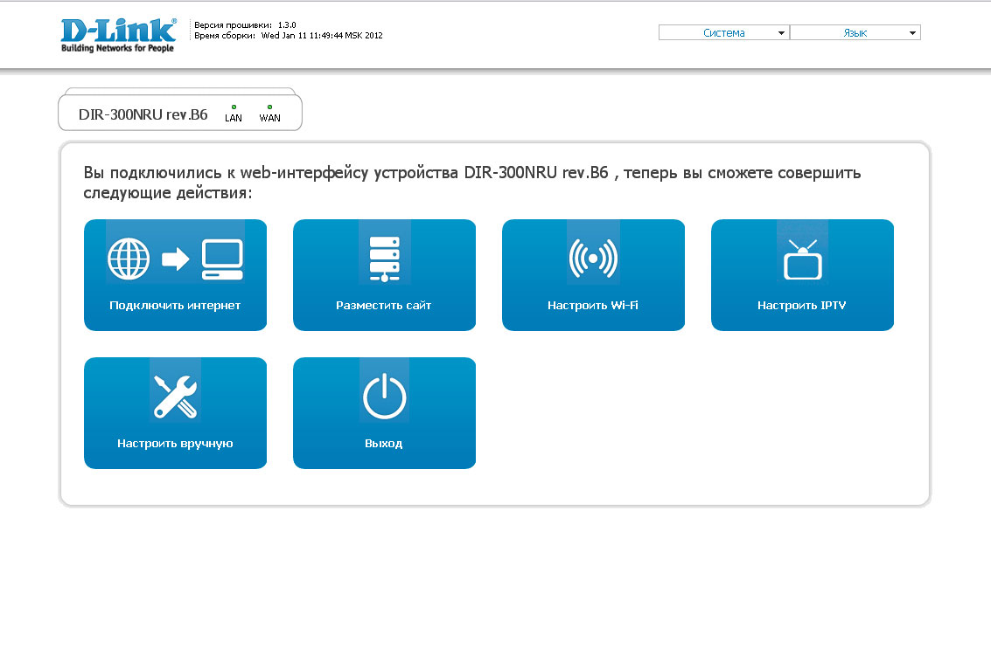Screen dimensions: 991x656
Task: Click the green LAN status indicator
Action: point(234,107)
